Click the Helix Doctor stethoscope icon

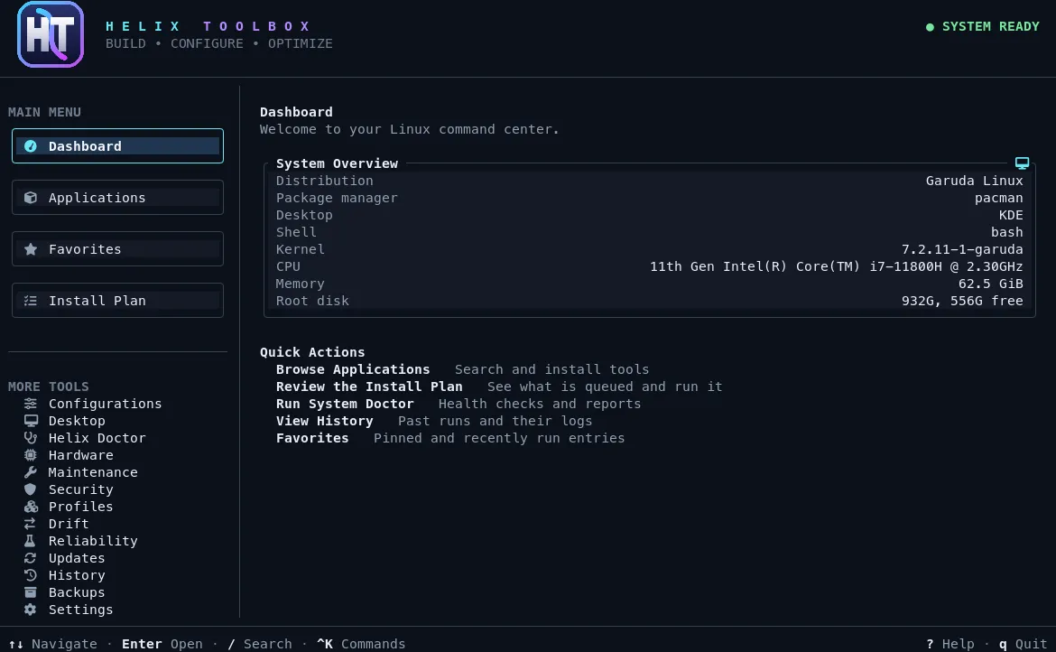click(x=31, y=438)
